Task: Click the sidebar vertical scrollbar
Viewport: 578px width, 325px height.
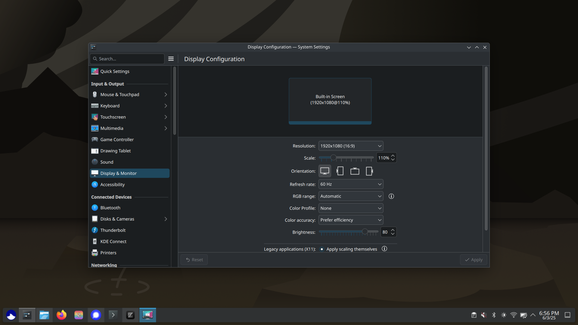Action: pos(174,101)
